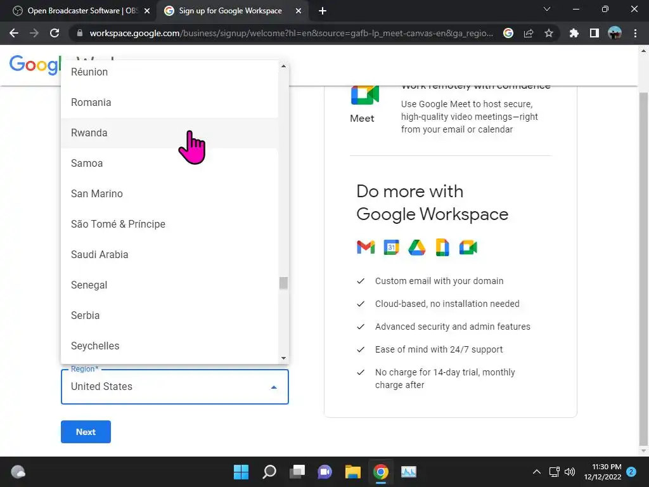Close the Open Broadcaster Software tab
649x487 pixels.
tap(147, 11)
